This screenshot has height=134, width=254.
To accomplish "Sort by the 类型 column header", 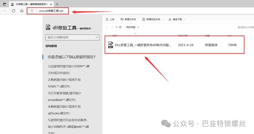I will click(x=207, y=36).
